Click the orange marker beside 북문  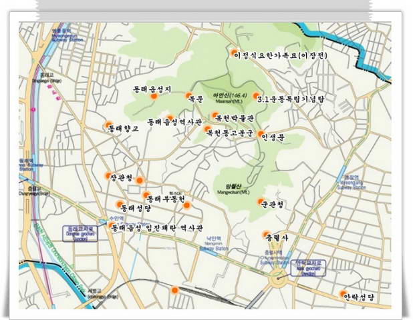click(189, 95)
